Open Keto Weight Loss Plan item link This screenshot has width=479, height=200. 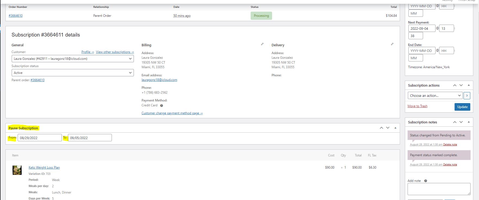[x=44, y=168]
